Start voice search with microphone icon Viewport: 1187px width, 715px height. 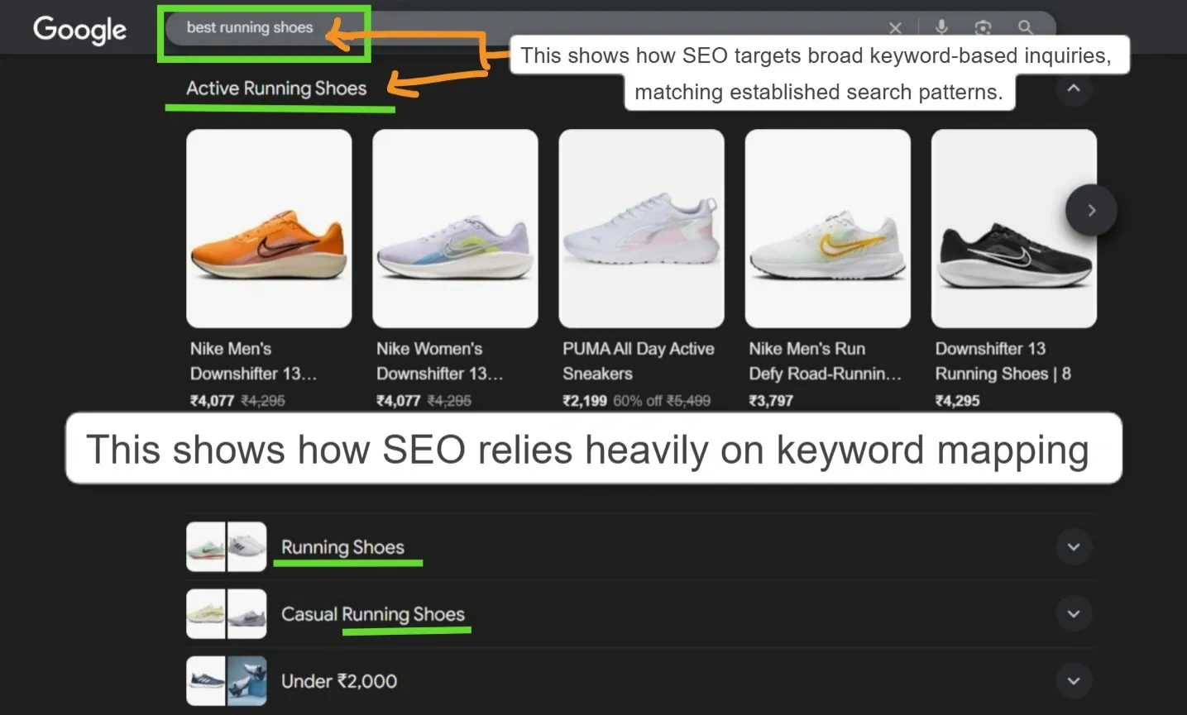pos(941,27)
